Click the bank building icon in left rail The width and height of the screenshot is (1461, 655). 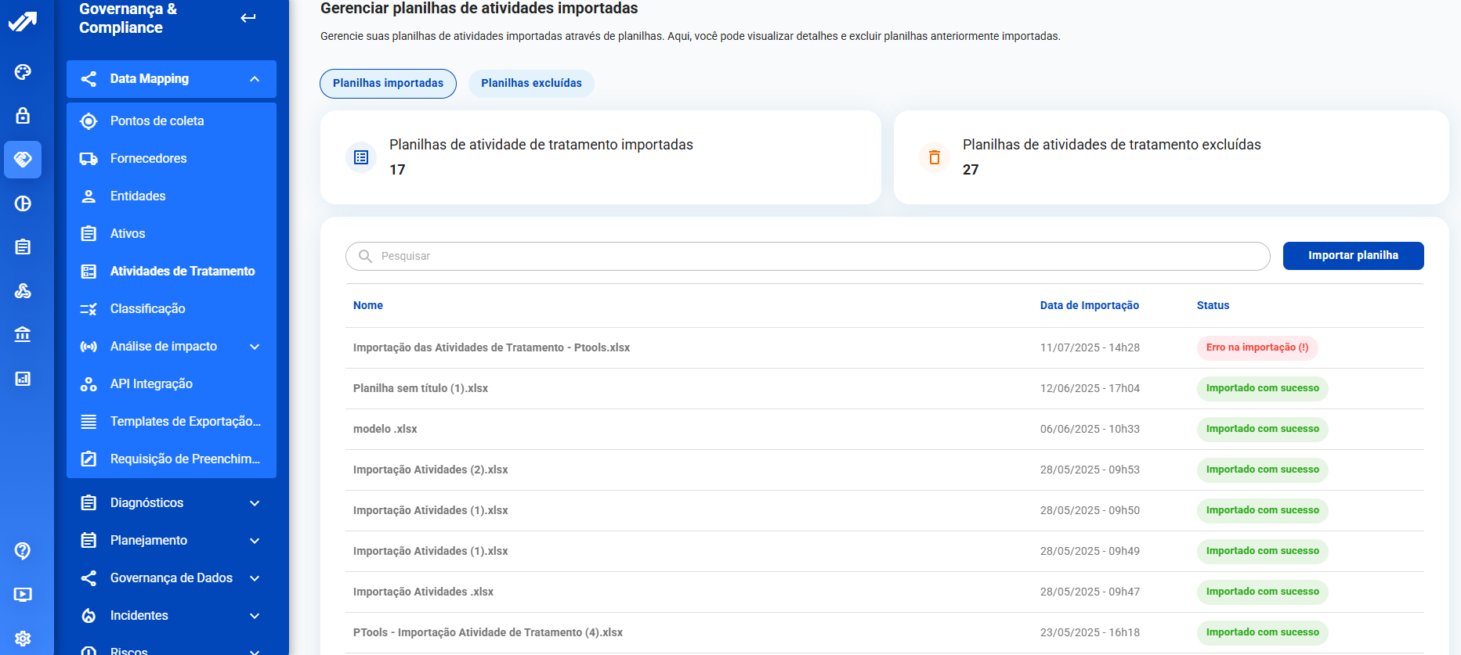pyautogui.click(x=23, y=335)
